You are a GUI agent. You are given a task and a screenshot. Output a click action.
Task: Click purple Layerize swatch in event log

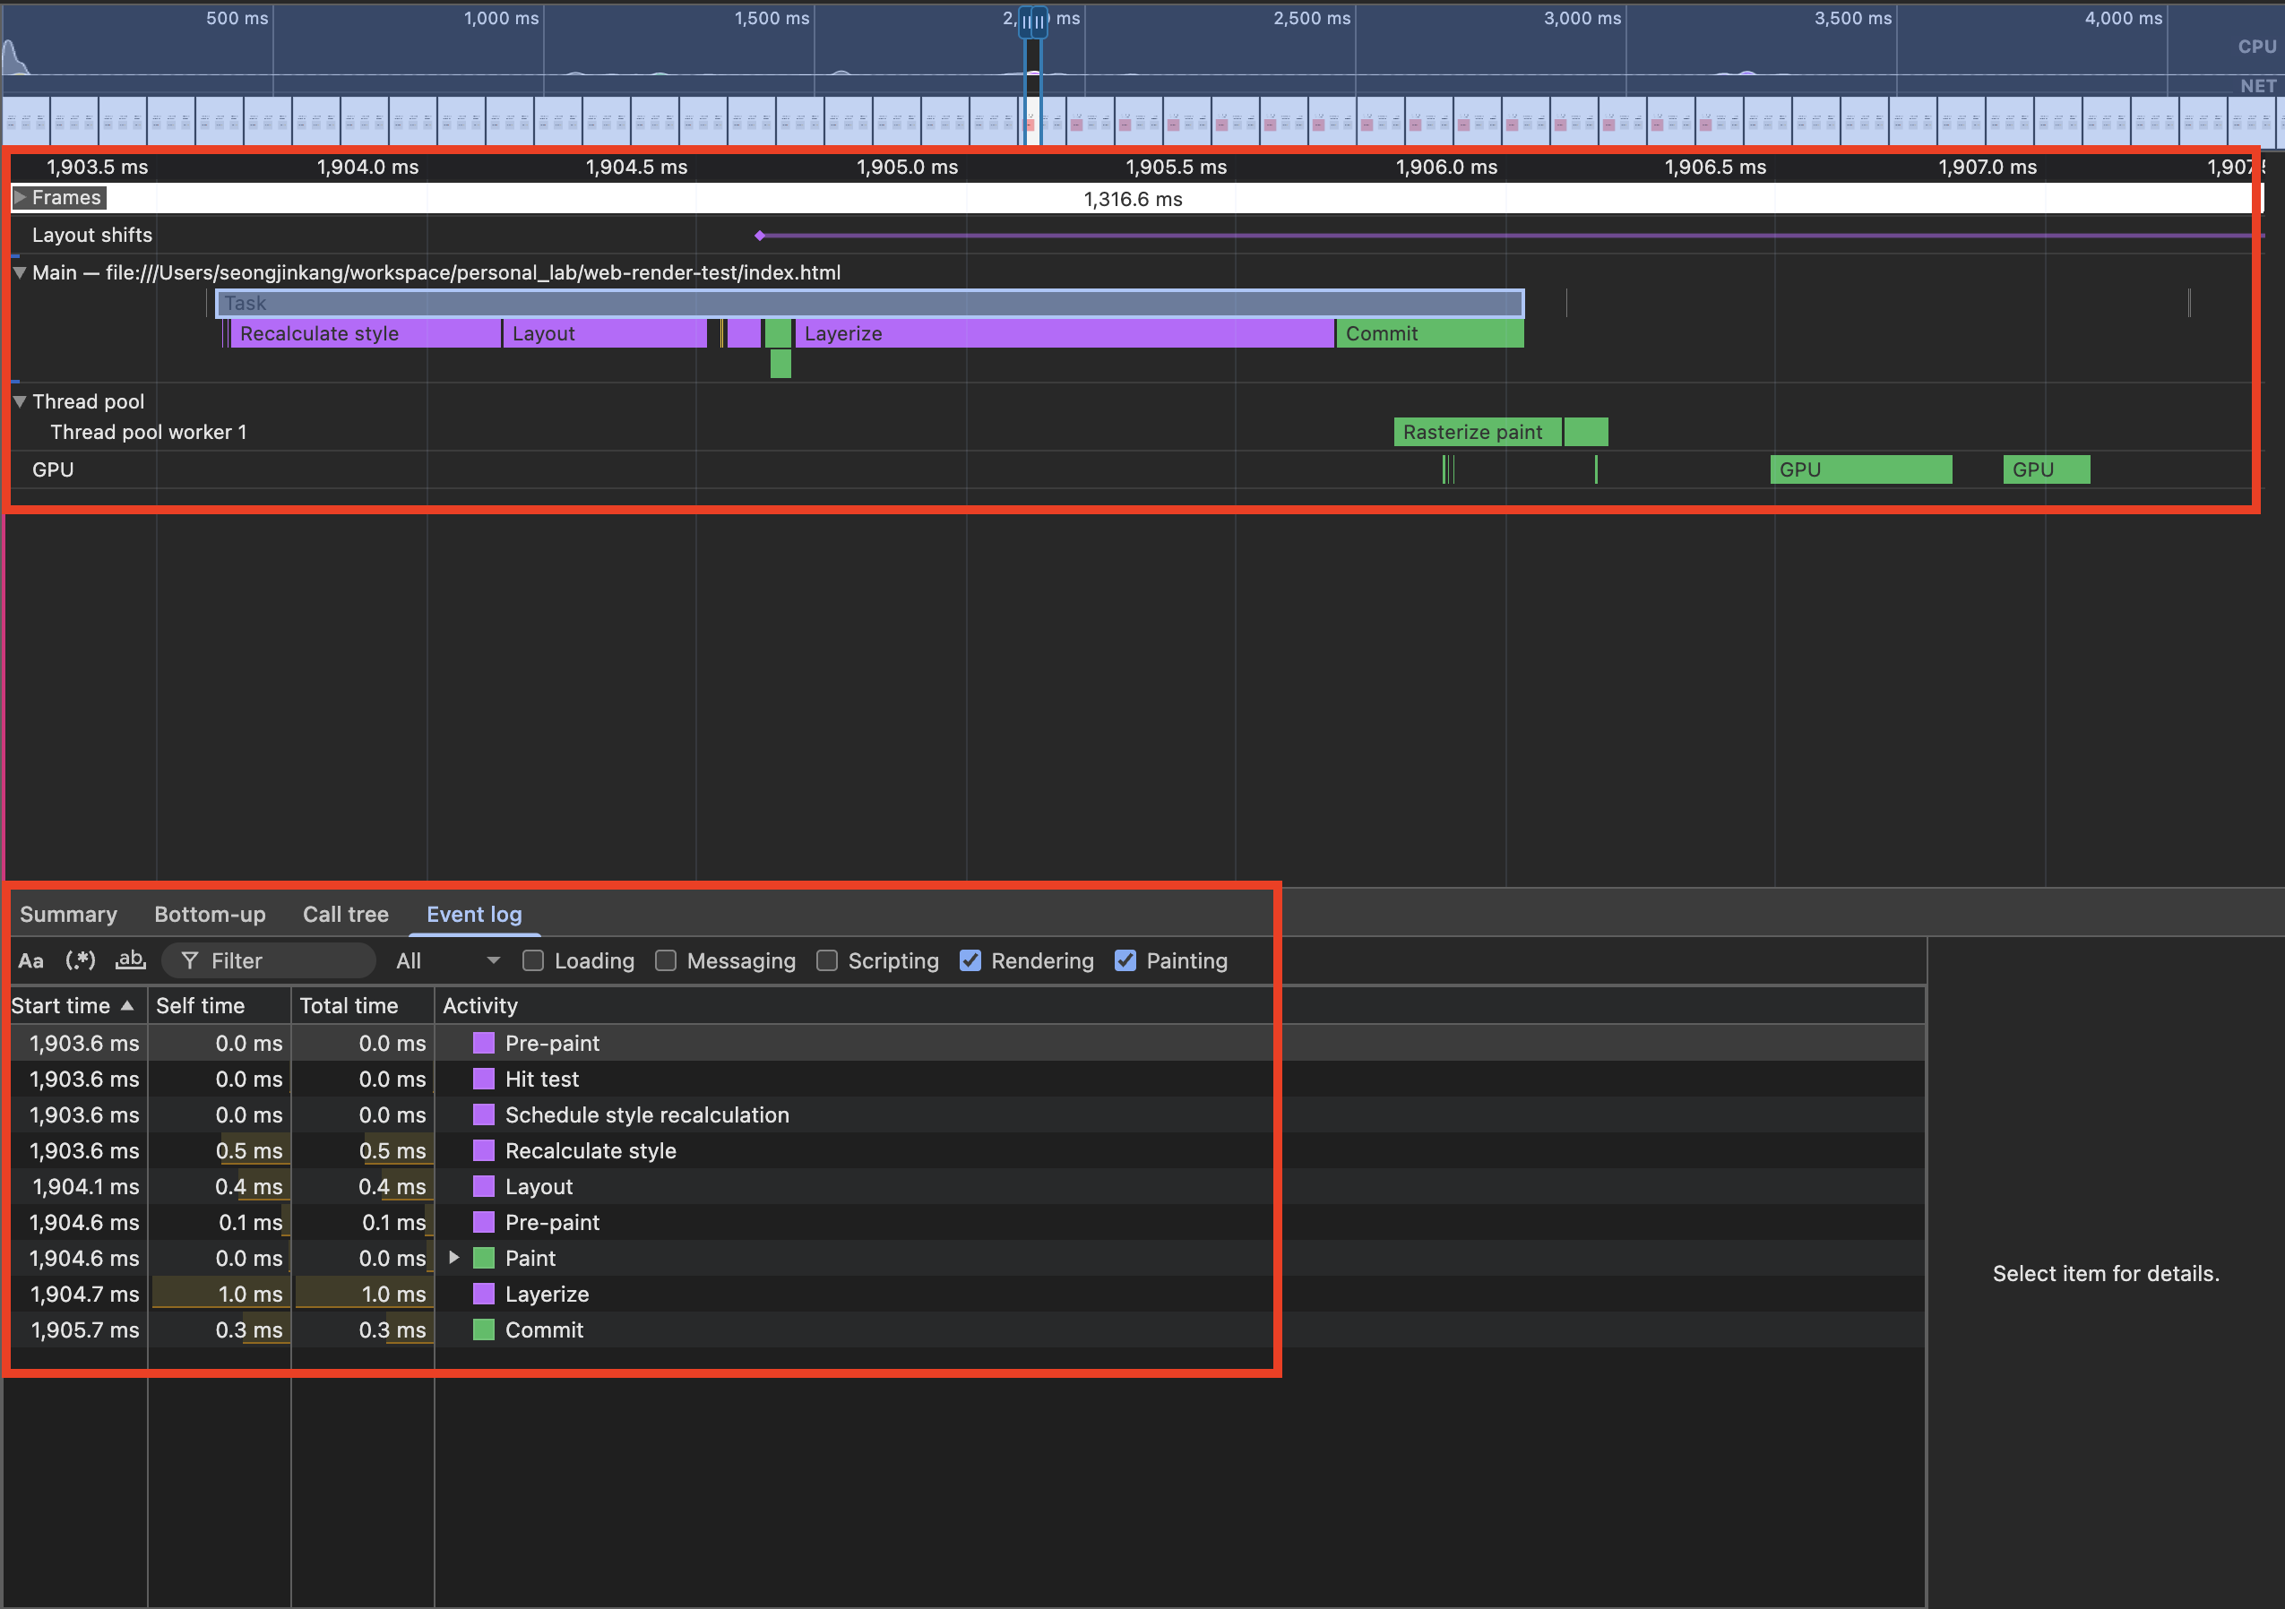[x=484, y=1294]
